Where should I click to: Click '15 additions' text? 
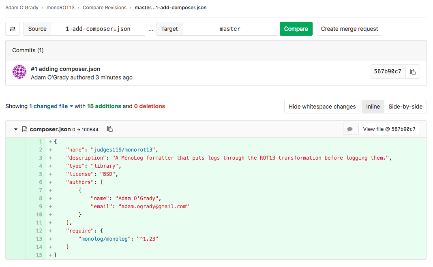pos(104,106)
